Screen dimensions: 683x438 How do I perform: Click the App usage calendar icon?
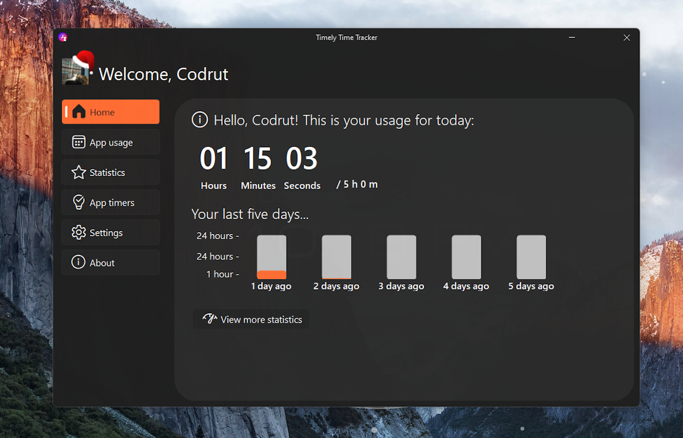tap(79, 142)
